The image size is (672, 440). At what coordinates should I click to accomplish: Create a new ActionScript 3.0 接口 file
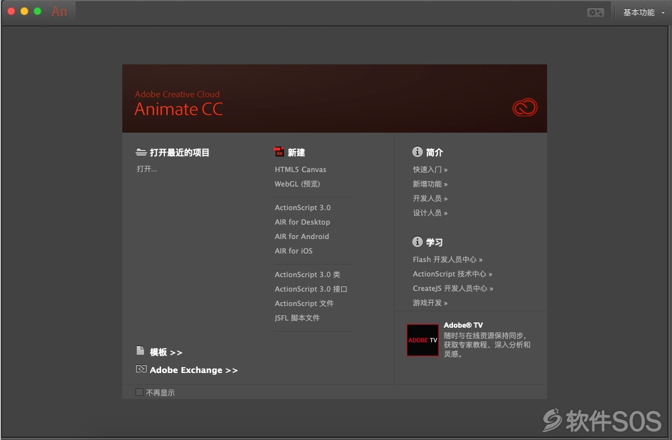coord(311,290)
